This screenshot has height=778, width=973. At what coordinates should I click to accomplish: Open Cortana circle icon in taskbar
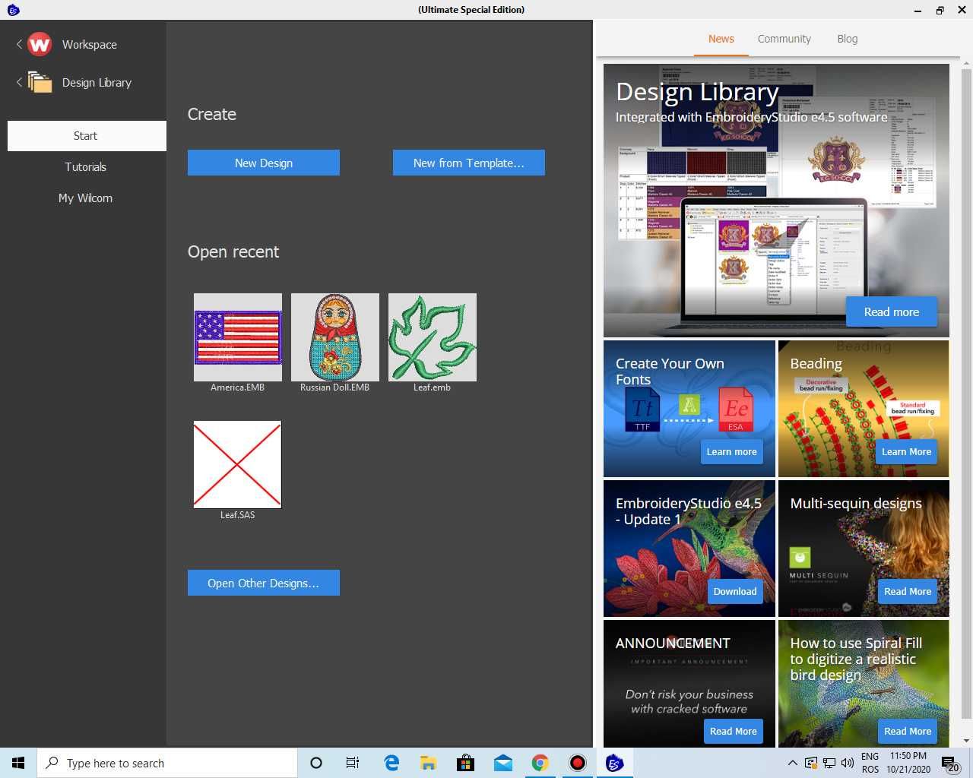(316, 763)
